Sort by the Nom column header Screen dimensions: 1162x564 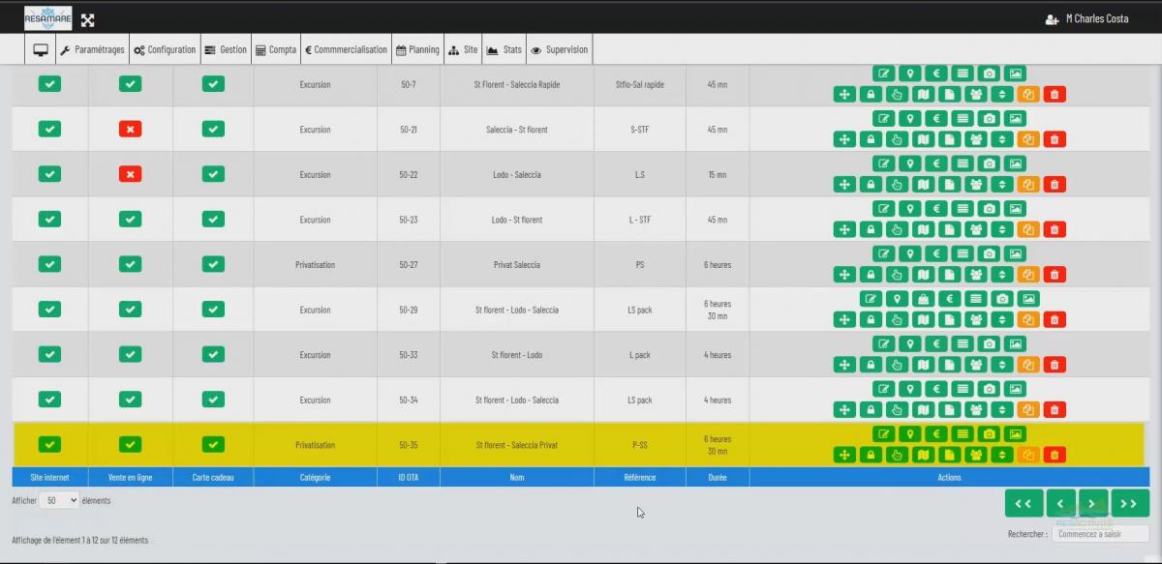[517, 477]
